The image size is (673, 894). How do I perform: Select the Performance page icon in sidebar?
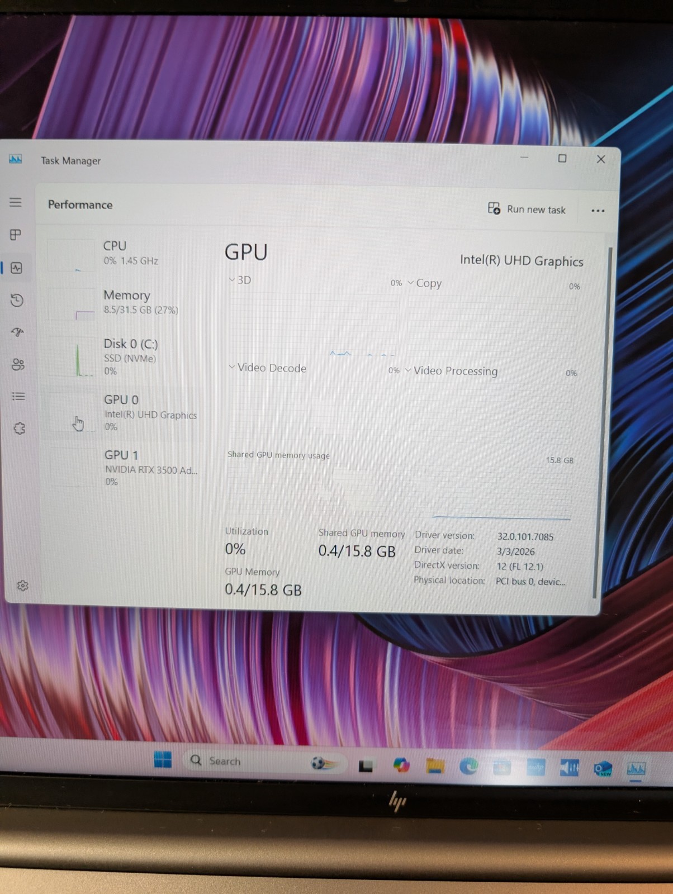coord(17,268)
